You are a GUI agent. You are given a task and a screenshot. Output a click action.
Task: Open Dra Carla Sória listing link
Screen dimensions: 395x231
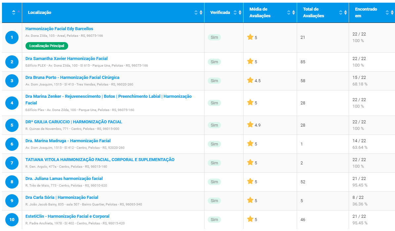click(62, 198)
